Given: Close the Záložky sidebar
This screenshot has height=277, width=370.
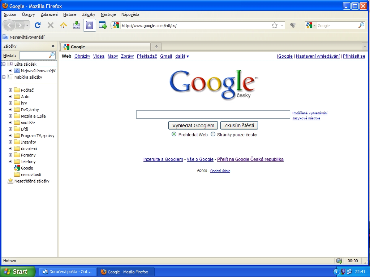Looking at the screenshot, I should tap(53, 46).
